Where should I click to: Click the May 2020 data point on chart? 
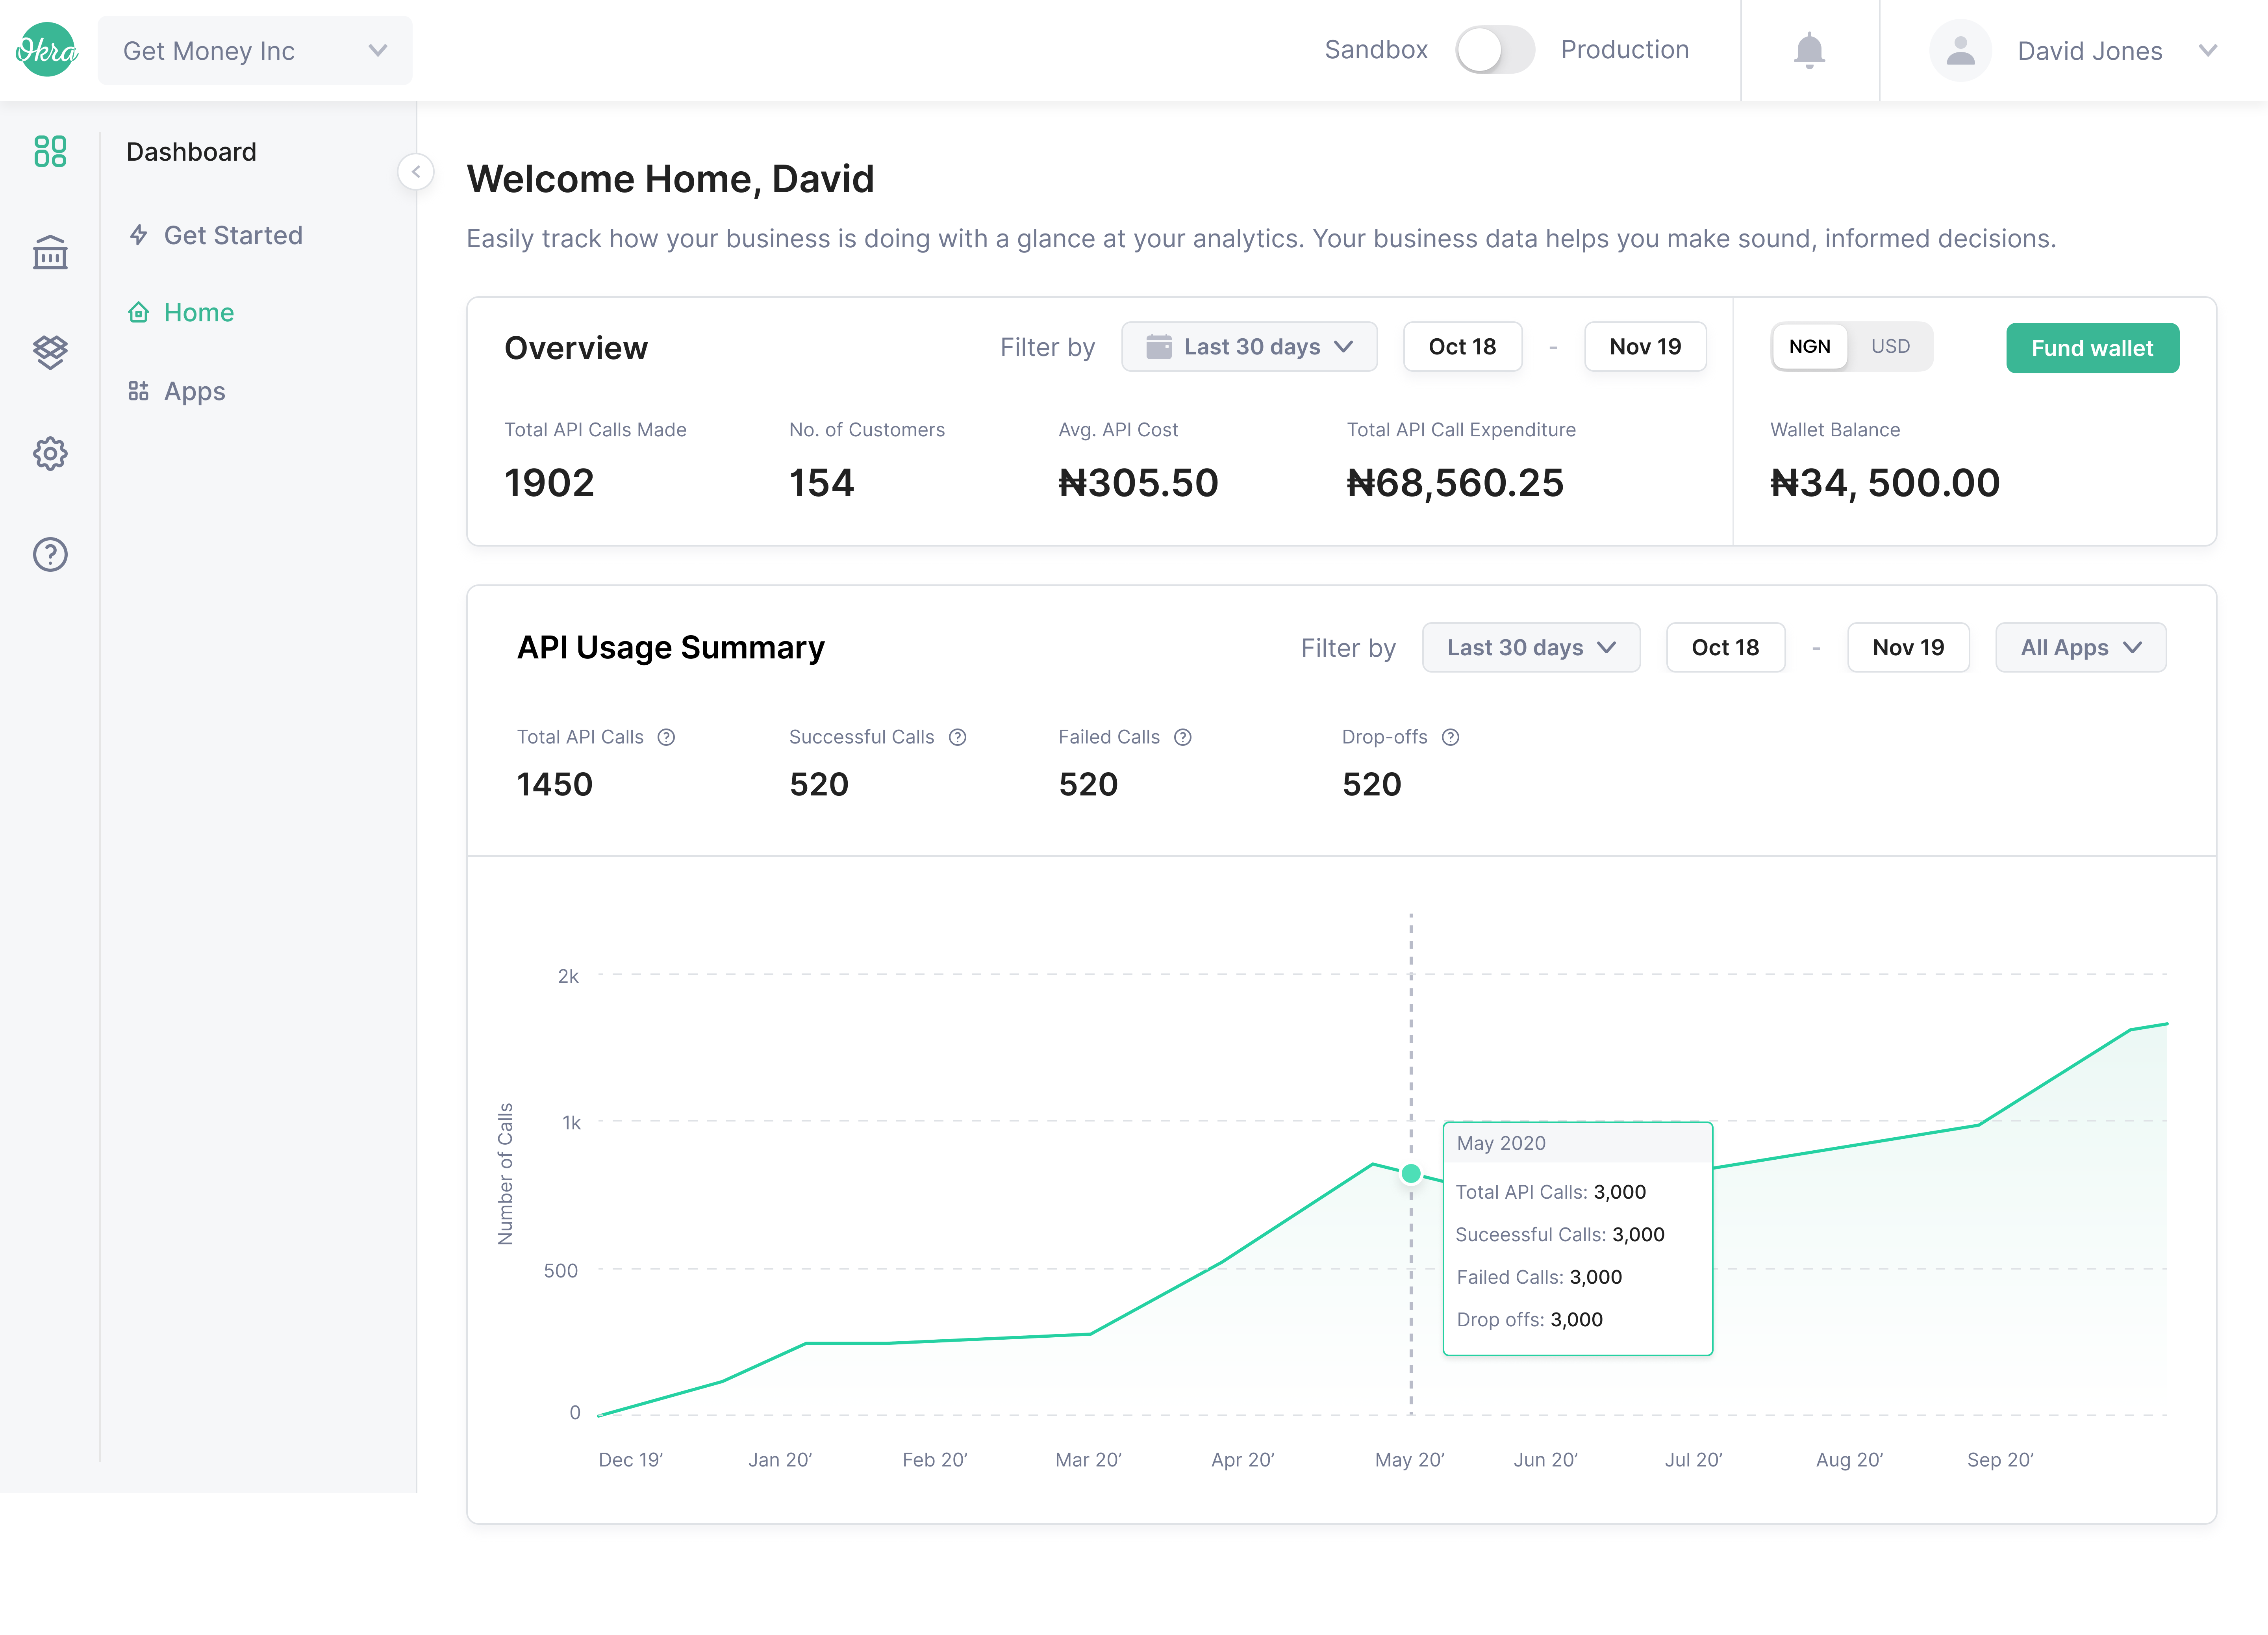1411,1173
